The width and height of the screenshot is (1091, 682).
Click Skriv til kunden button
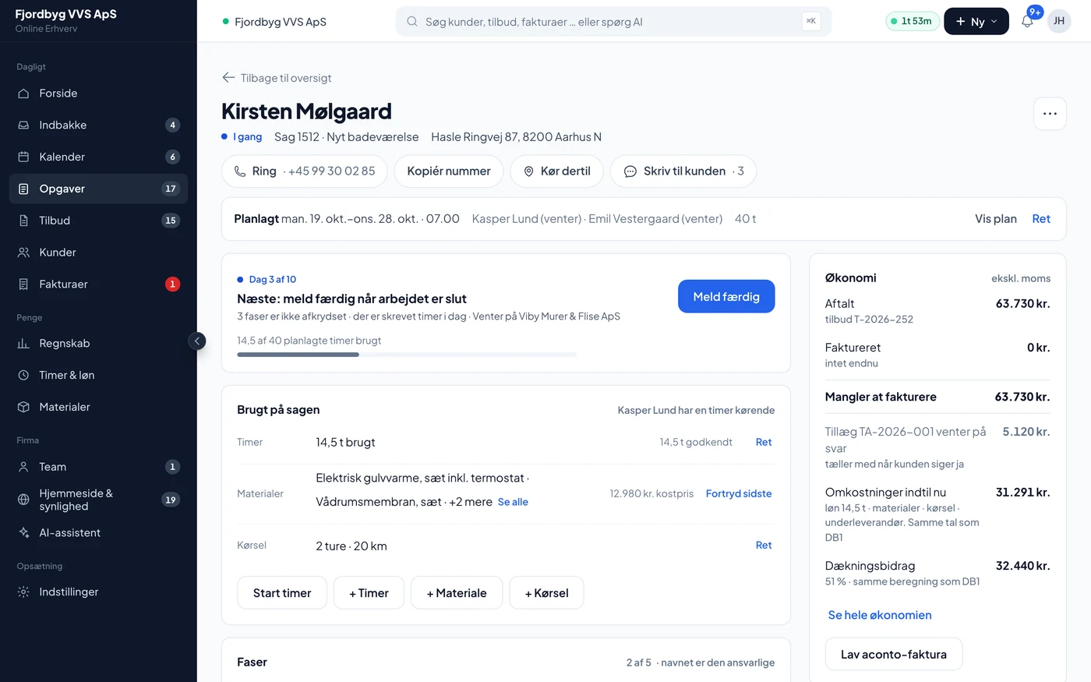point(683,171)
